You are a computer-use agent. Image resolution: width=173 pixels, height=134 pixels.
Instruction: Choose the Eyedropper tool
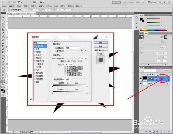[x=3, y=33]
